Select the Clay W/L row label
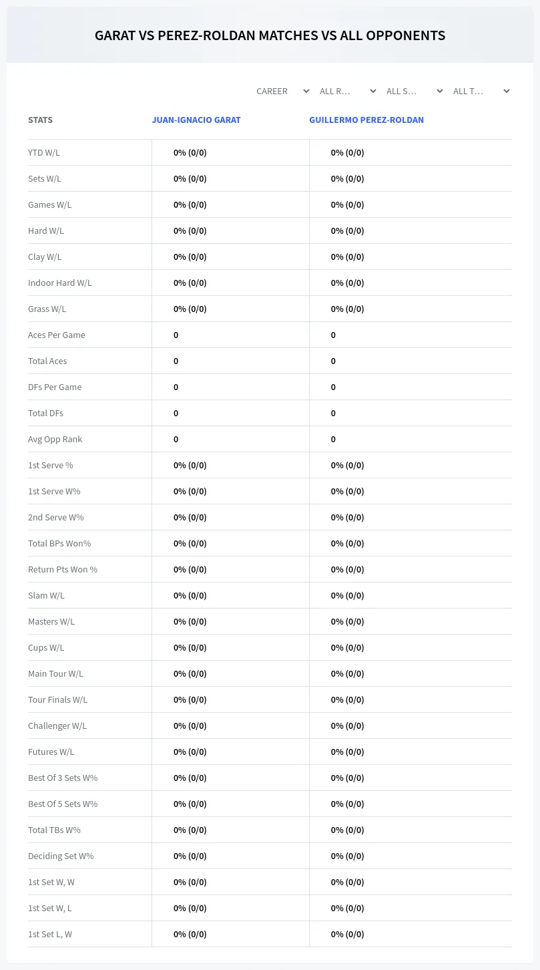 (45, 257)
